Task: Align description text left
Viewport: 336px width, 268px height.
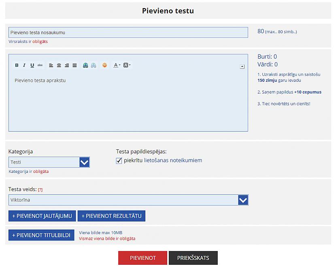Action: 51,65
